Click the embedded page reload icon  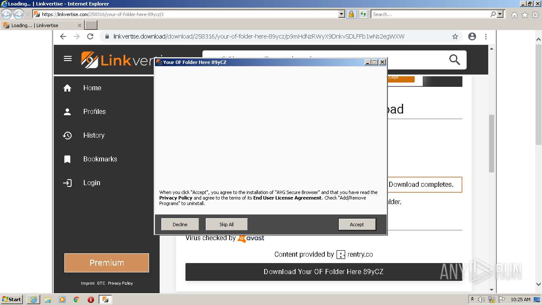click(x=90, y=36)
